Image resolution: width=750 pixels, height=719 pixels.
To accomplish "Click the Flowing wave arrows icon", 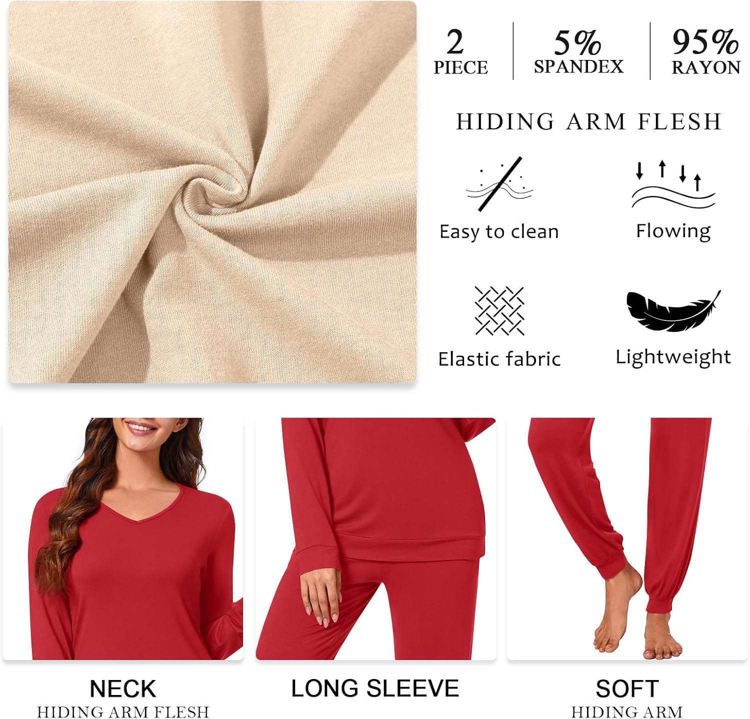I will [x=673, y=184].
